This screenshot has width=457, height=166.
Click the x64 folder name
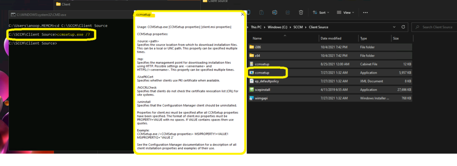pyautogui.click(x=258, y=55)
